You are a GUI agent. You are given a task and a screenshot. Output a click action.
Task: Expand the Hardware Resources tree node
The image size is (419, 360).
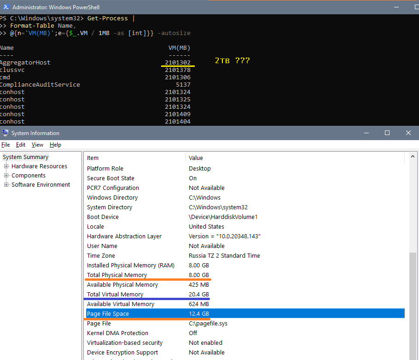6,166
